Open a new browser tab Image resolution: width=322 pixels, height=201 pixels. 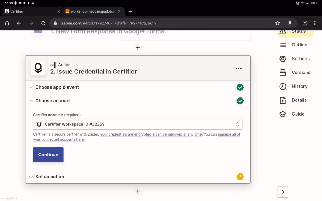click(130, 12)
